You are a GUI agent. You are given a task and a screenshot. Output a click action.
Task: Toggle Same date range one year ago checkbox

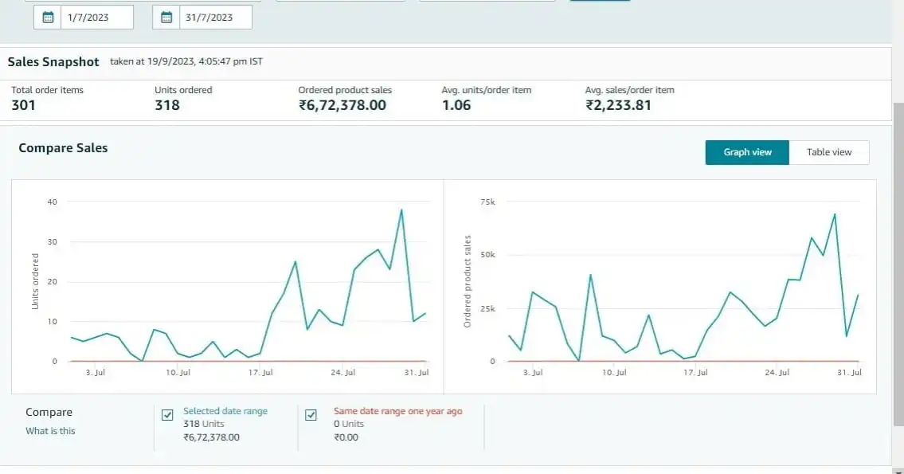311,414
